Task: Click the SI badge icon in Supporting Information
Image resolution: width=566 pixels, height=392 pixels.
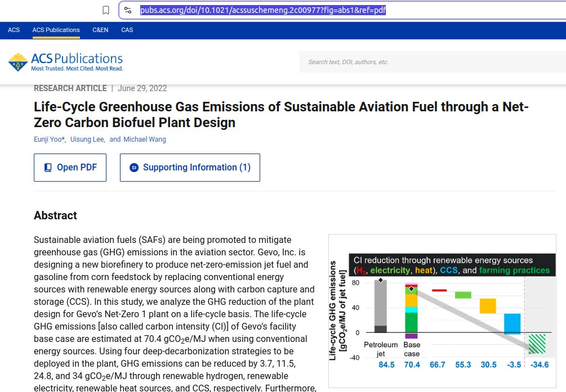Action: coord(134,168)
